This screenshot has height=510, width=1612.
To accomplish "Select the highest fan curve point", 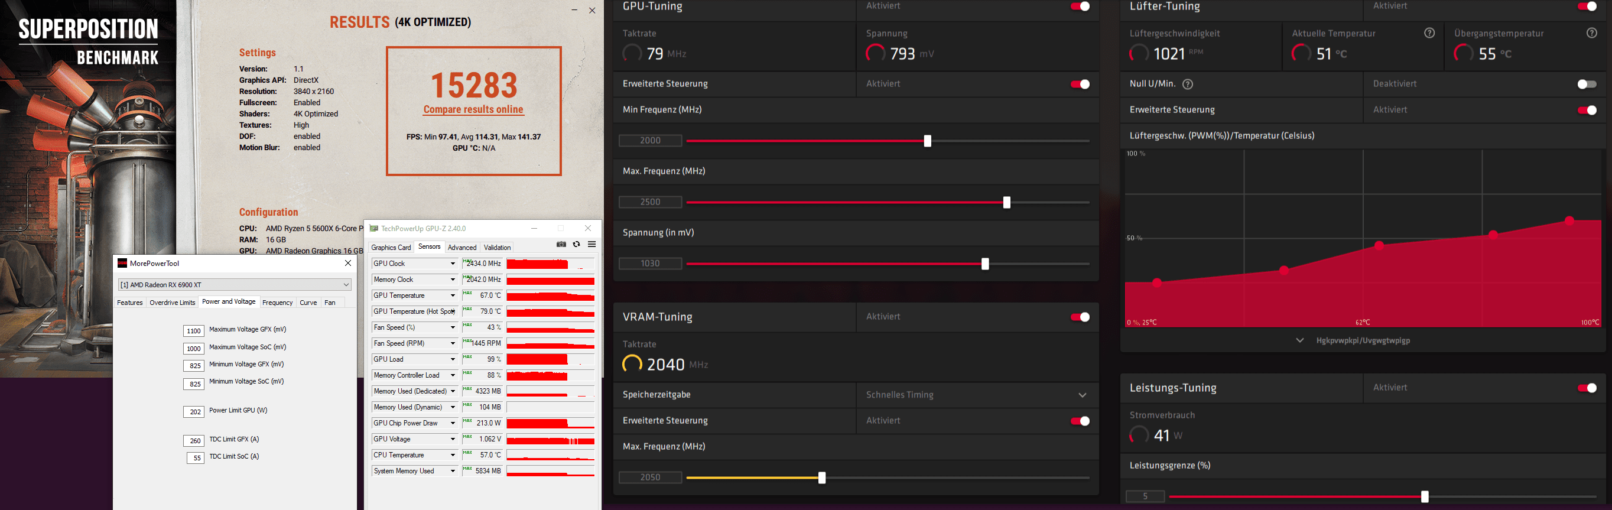I will (x=1569, y=220).
